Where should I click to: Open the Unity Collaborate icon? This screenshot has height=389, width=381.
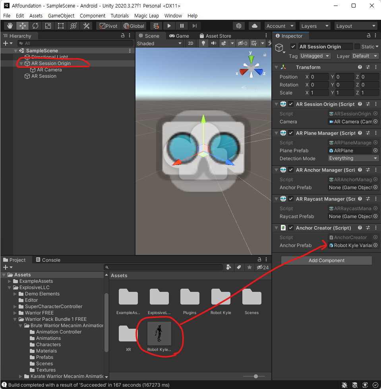(x=239, y=26)
